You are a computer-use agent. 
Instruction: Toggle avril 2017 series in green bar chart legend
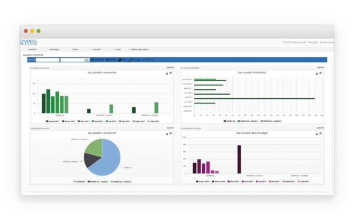point(97,121)
